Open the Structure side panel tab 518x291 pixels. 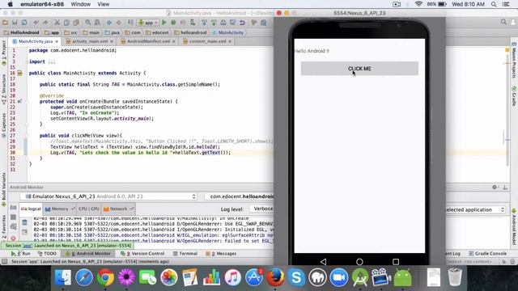pos(3,90)
